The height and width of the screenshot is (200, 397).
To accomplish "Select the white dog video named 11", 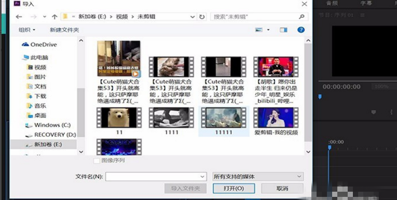I will point(119,118).
